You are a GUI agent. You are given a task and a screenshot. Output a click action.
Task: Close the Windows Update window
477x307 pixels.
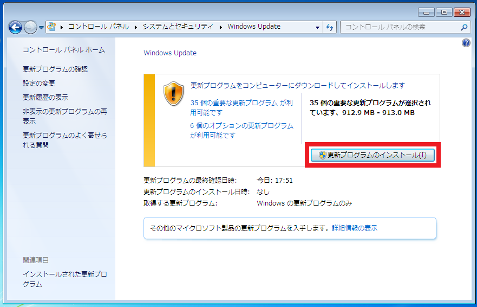point(462,12)
